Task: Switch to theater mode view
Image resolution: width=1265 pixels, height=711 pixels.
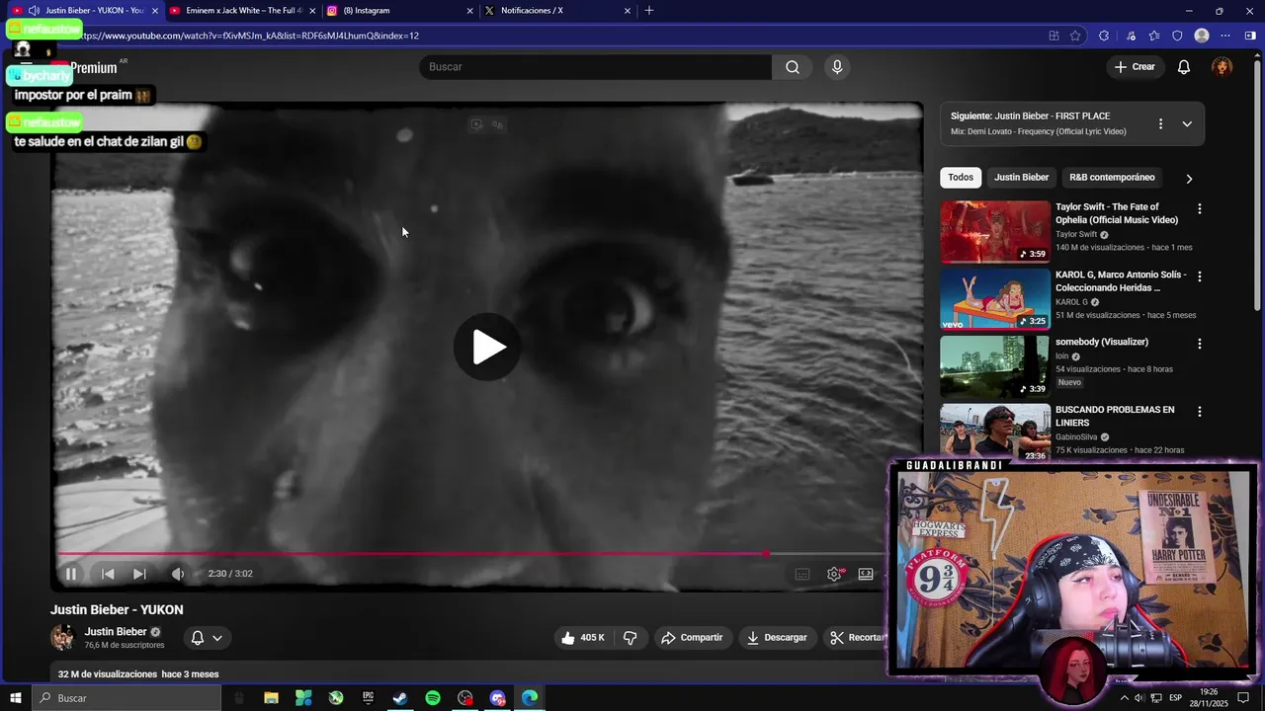Action: coord(866,574)
